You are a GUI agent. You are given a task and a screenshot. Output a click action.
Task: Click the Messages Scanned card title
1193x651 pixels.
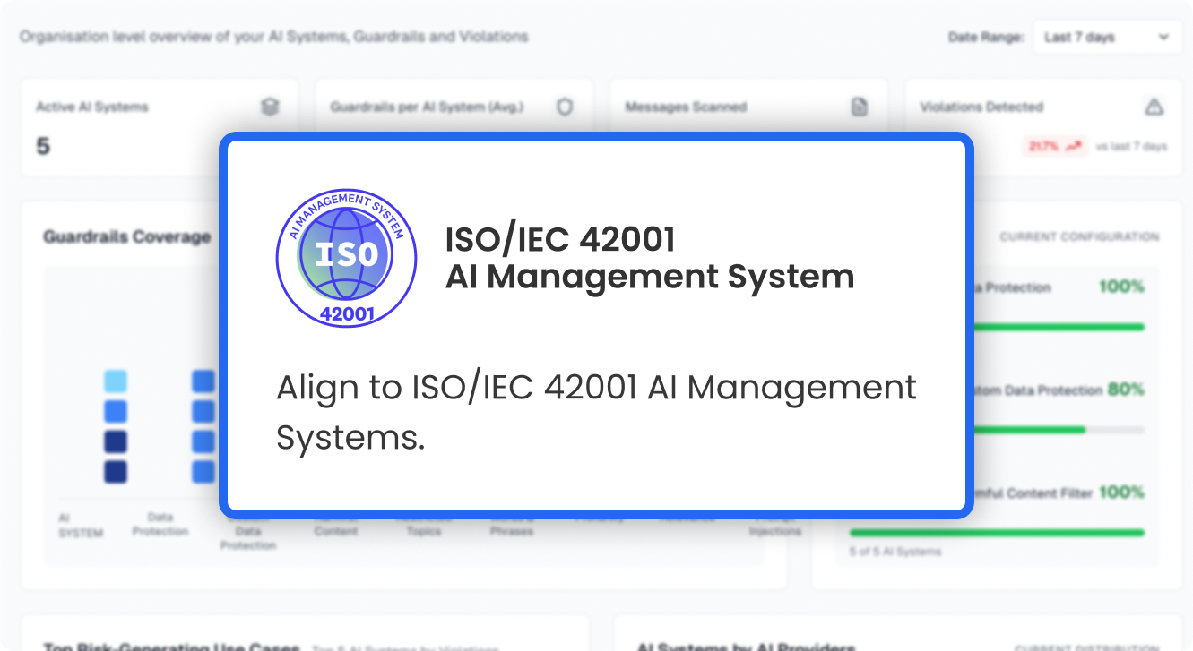click(686, 107)
